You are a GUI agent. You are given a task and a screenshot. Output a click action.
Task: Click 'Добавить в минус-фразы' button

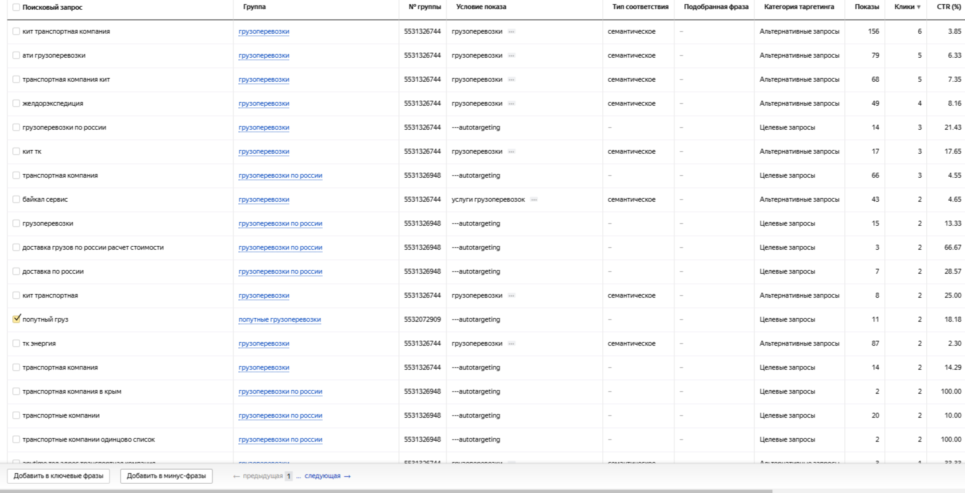[x=166, y=476]
